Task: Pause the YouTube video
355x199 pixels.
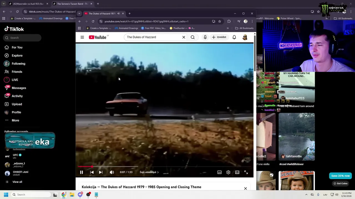Action: click(82, 172)
